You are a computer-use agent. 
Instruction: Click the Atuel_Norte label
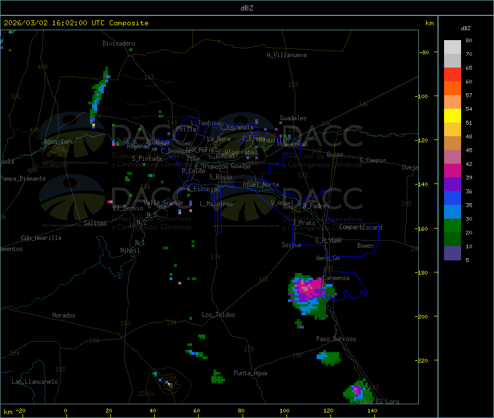tap(261, 185)
